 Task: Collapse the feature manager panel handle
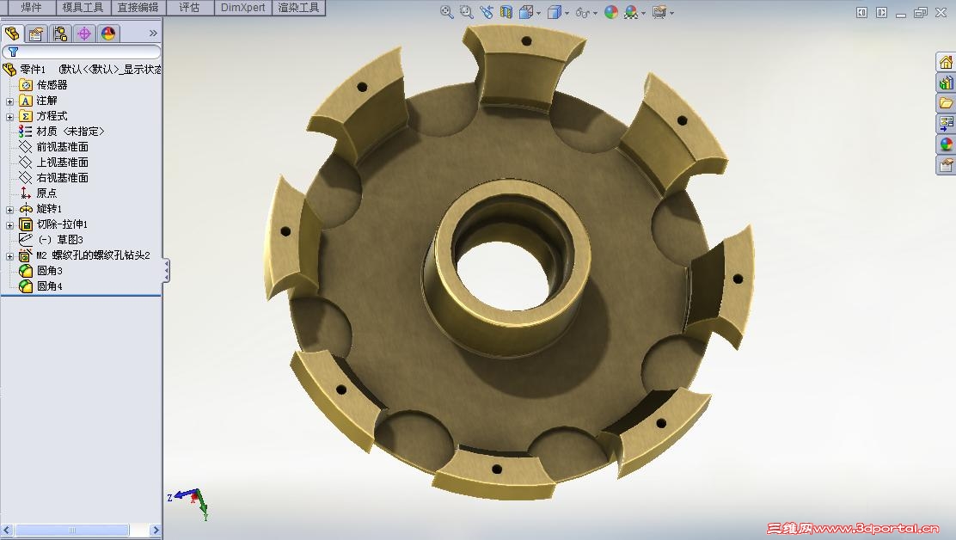pyautogui.click(x=166, y=271)
